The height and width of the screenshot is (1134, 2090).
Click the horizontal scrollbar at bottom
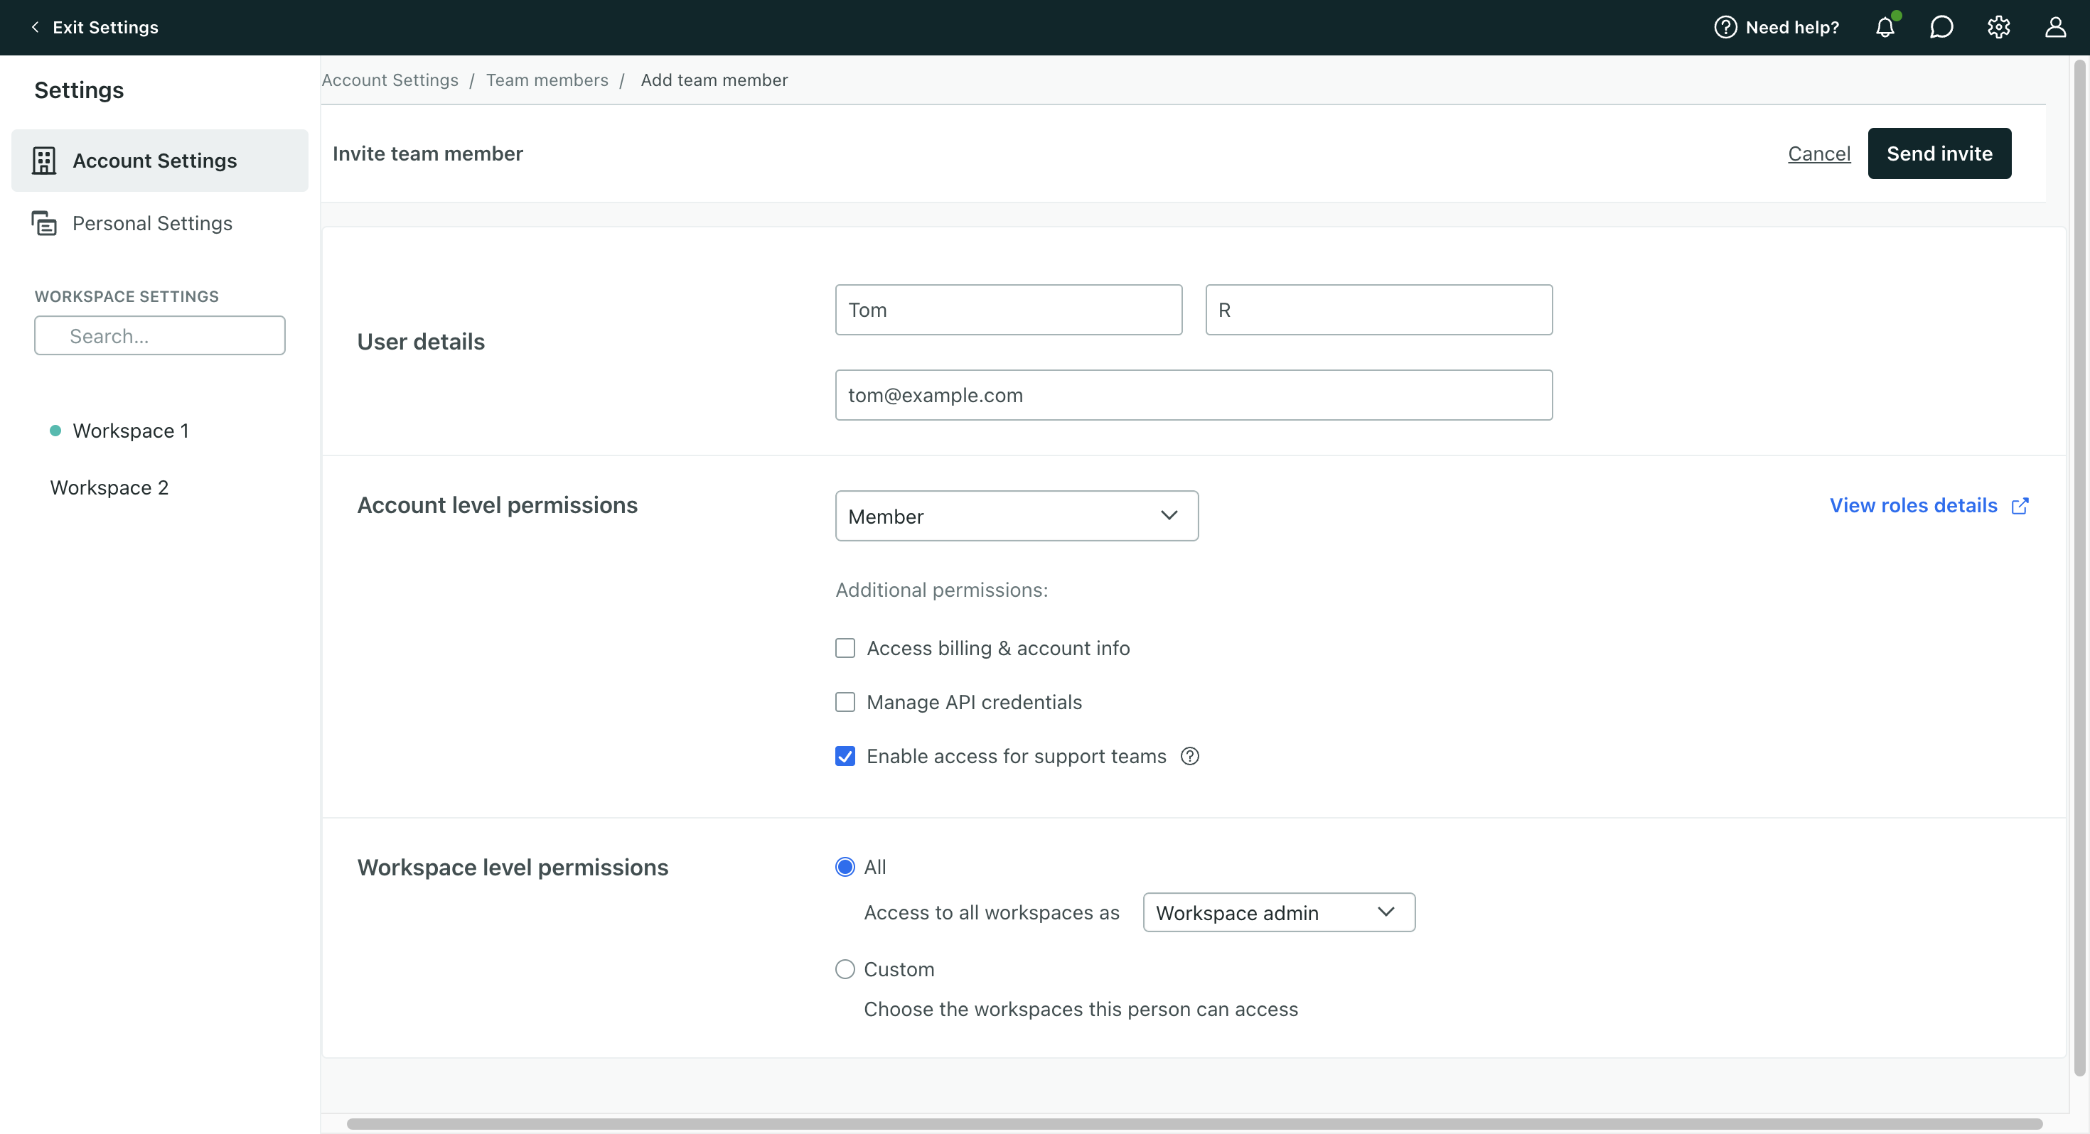click(1194, 1124)
